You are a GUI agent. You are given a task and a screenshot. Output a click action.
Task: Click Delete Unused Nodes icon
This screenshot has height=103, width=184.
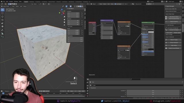166,48
